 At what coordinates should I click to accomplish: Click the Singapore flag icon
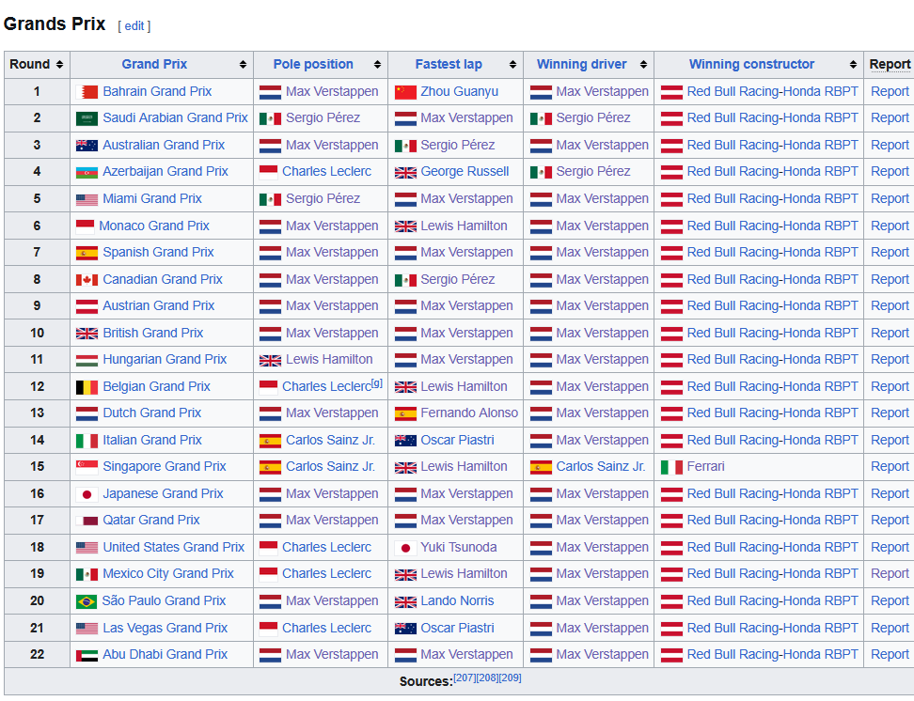pos(87,467)
